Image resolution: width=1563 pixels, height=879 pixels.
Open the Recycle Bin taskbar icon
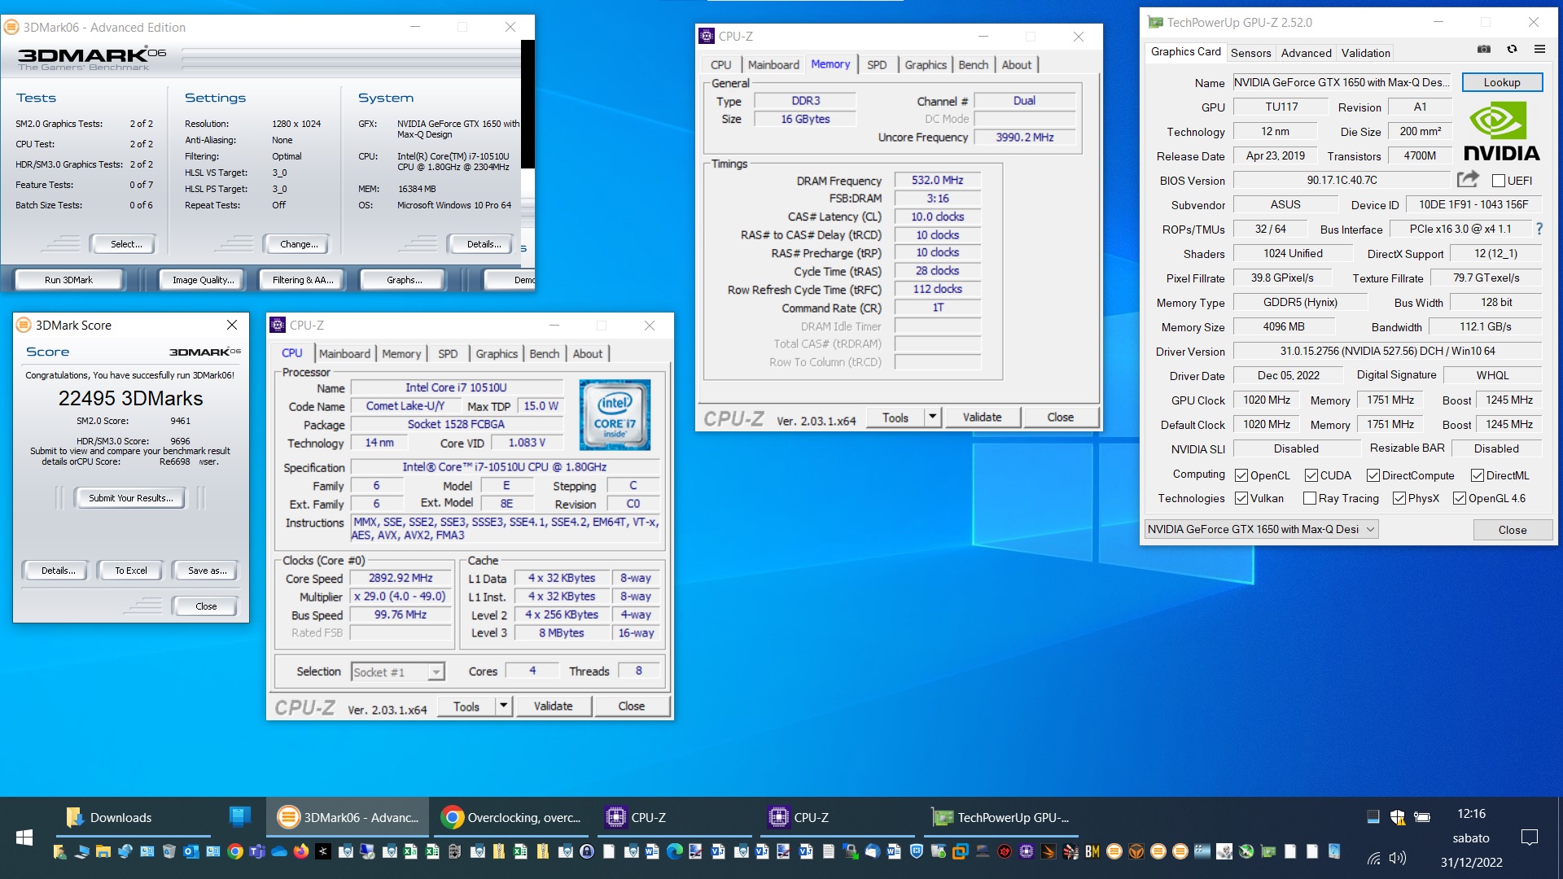(x=169, y=851)
